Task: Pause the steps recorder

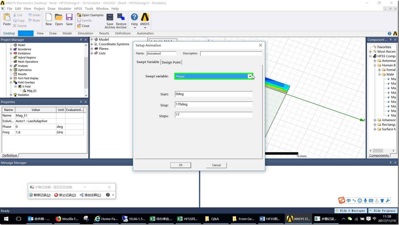Action: [40, 195]
